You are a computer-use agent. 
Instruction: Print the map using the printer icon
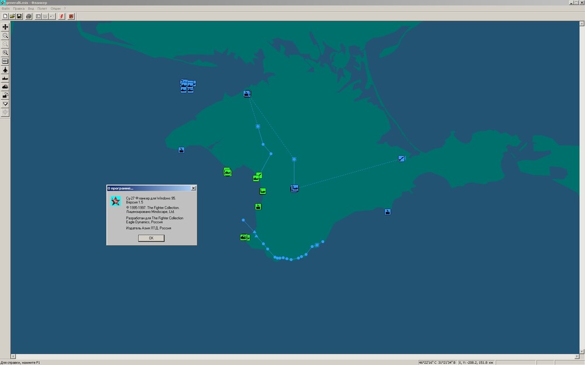(29, 16)
